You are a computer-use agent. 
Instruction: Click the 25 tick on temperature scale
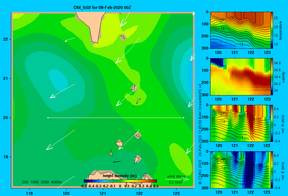[276, 18]
